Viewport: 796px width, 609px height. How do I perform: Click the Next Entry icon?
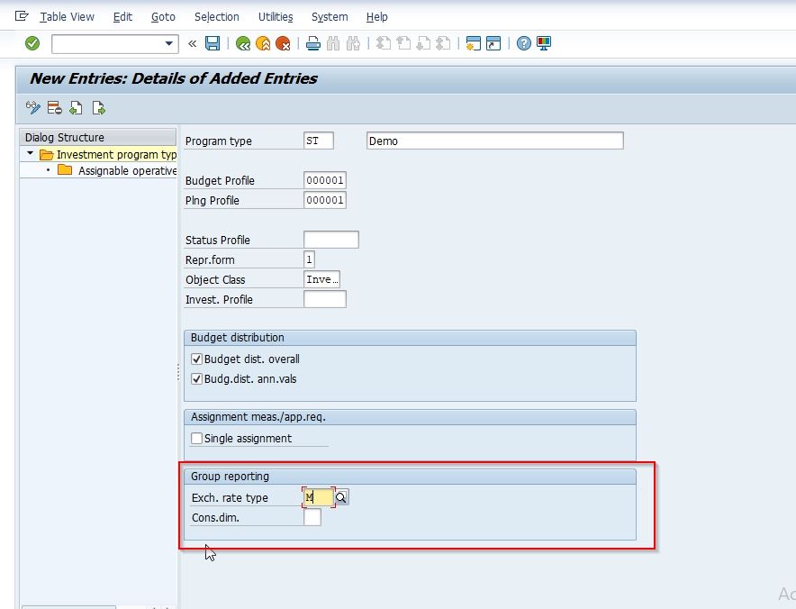[98, 108]
